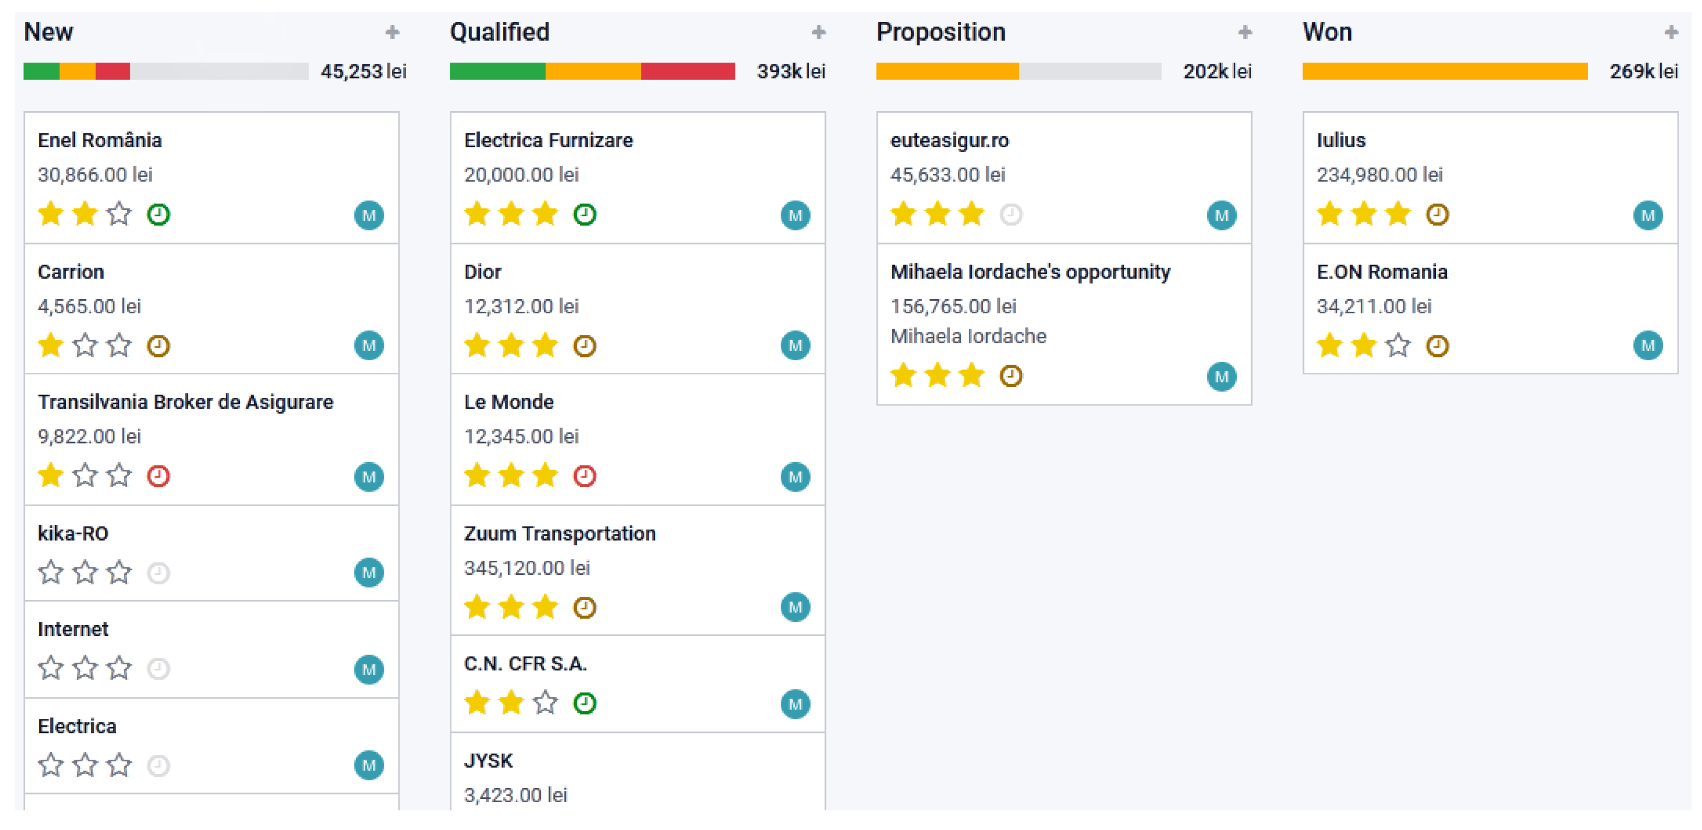Click the salesperson avatar on Iulius card

[1648, 215]
